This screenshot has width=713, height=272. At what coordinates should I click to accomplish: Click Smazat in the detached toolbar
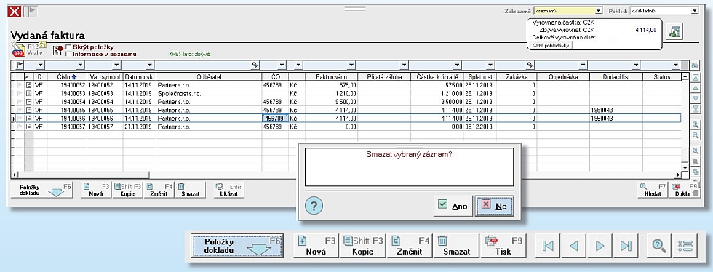point(456,246)
